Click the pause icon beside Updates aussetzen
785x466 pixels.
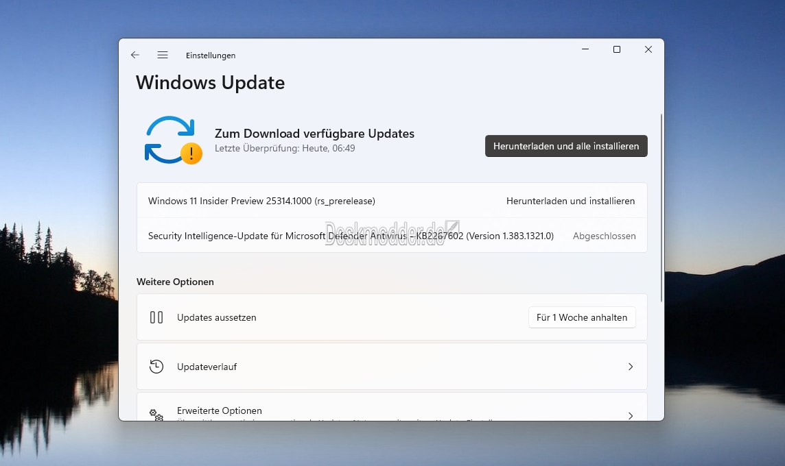pos(156,317)
